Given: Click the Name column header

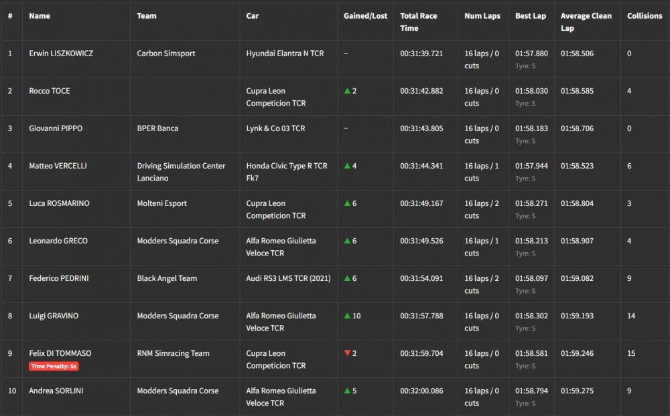Looking at the screenshot, I should click(x=40, y=16).
